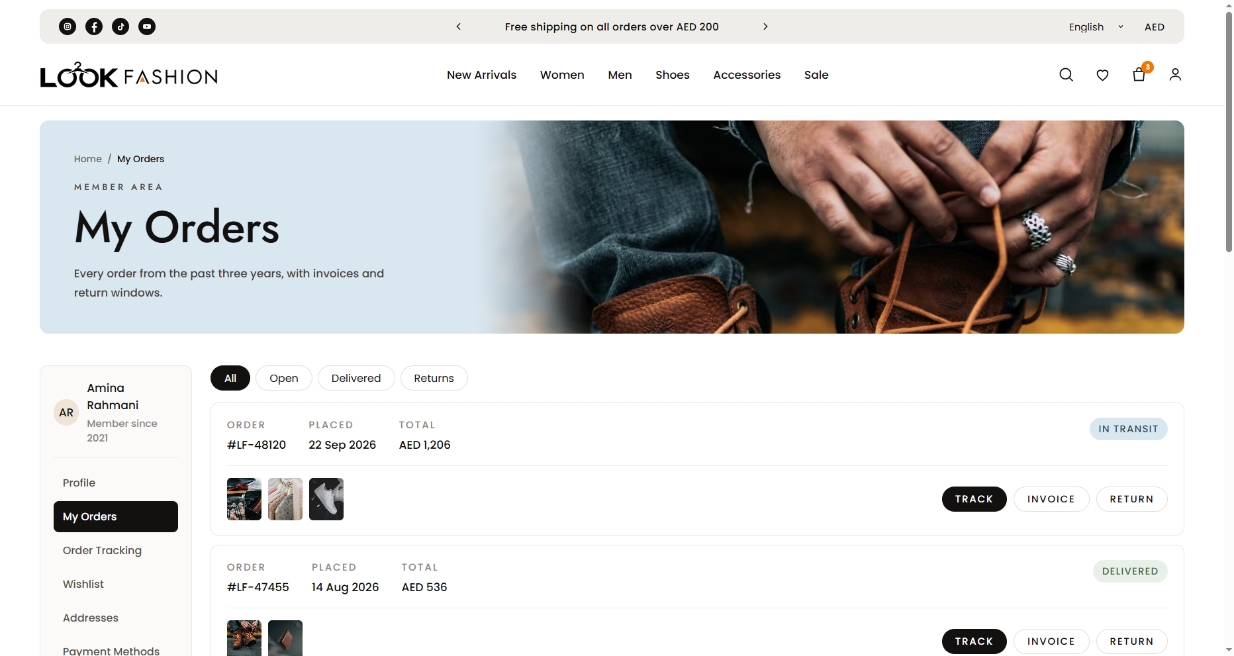The image size is (1234, 656).
Task: Filter orders by Delivered
Action: pyautogui.click(x=356, y=378)
